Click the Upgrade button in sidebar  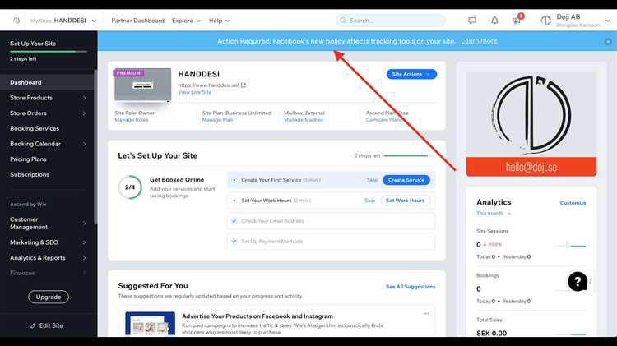pos(49,297)
